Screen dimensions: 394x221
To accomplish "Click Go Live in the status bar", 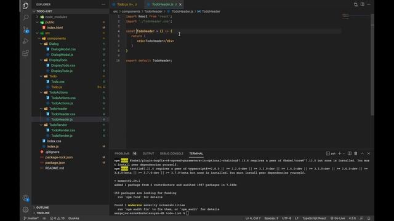I will point(337,219).
